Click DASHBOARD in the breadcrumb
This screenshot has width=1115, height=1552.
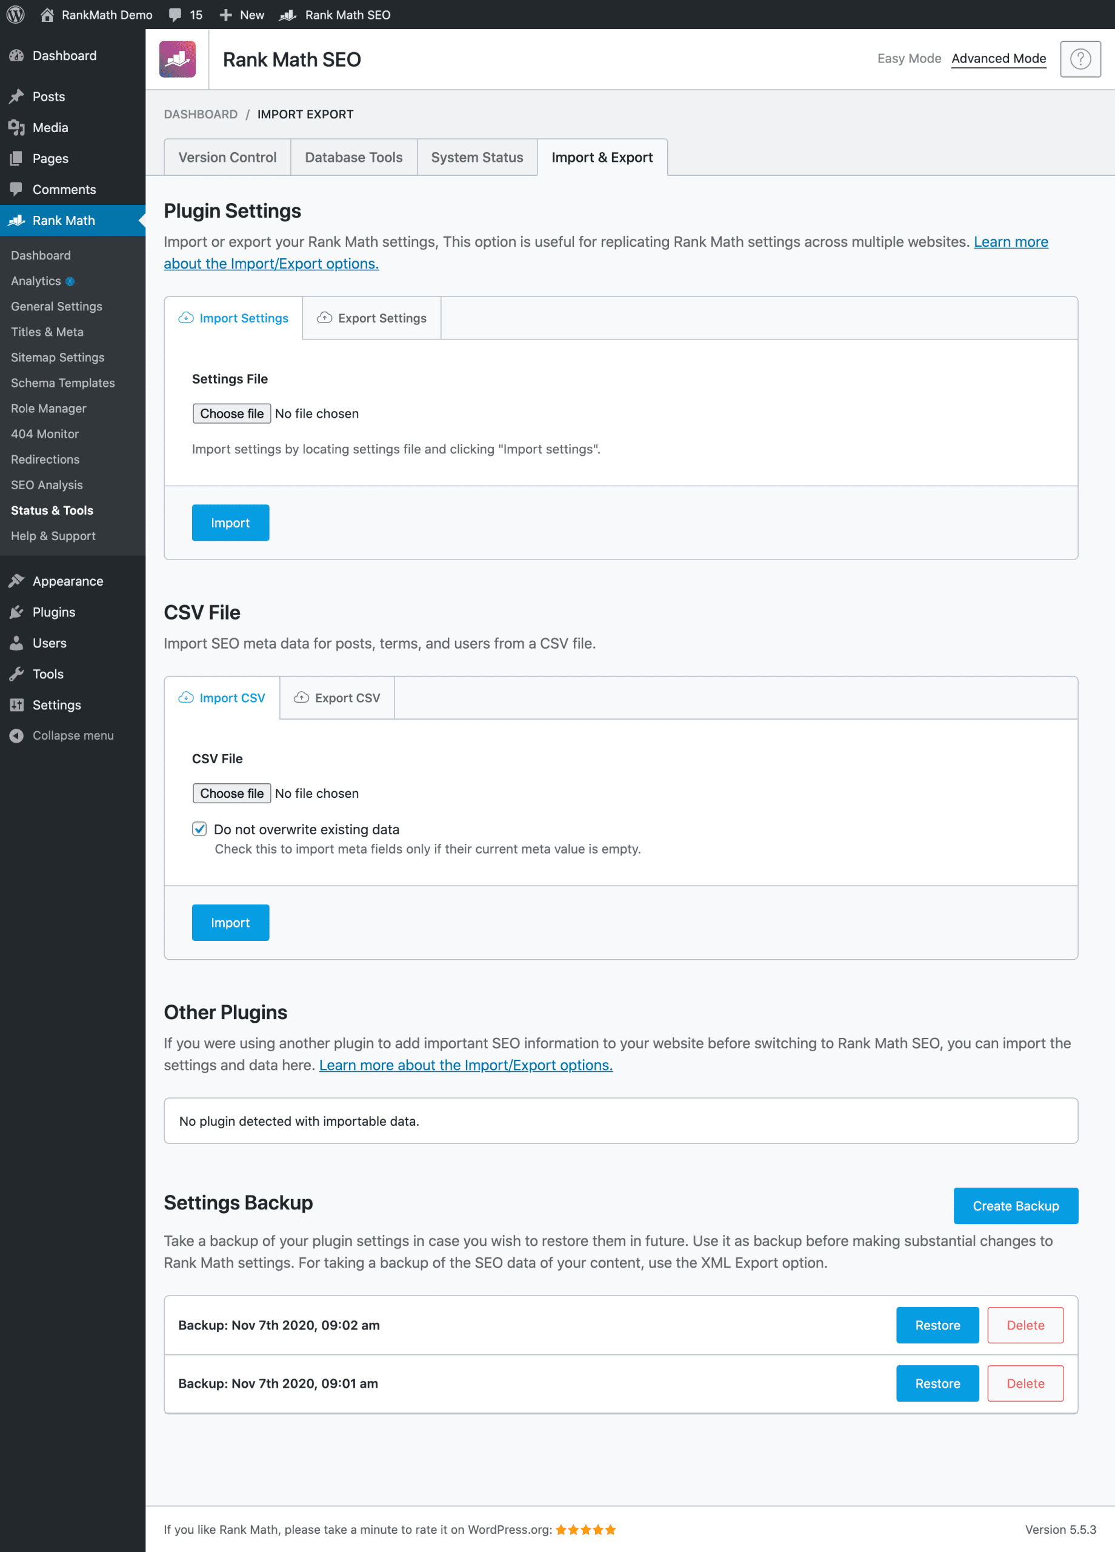(201, 115)
